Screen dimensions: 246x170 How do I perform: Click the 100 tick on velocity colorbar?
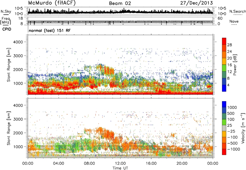coord(231,119)
